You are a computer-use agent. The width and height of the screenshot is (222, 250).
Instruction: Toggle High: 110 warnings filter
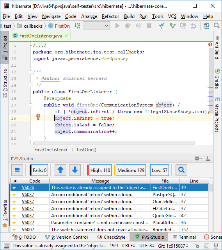click(x=100, y=170)
